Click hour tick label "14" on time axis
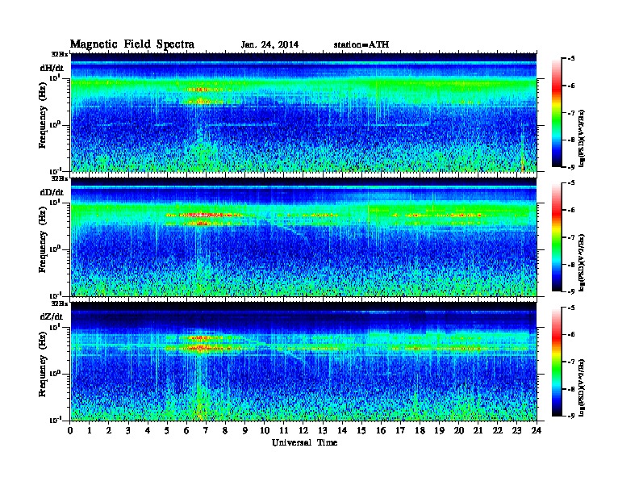This screenshot has height=494, width=639. pyautogui.click(x=342, y=430)
